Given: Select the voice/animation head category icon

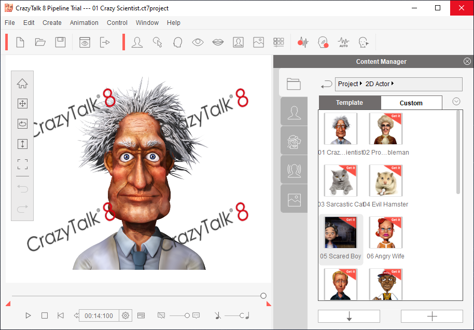Looking at the screenshot, I should point(294,171).
